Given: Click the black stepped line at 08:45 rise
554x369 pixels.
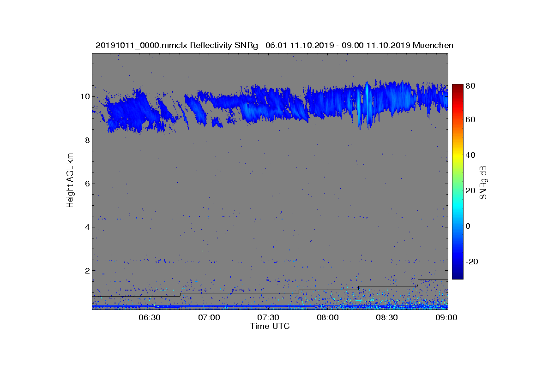Looking at the screenshot, I should pyautogui.click(x=418, y=283).
